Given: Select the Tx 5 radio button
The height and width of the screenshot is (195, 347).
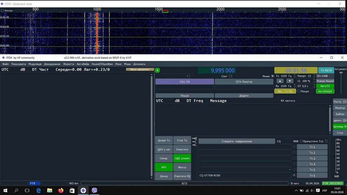Looking at the screenshot, I should tap(294, 170).
